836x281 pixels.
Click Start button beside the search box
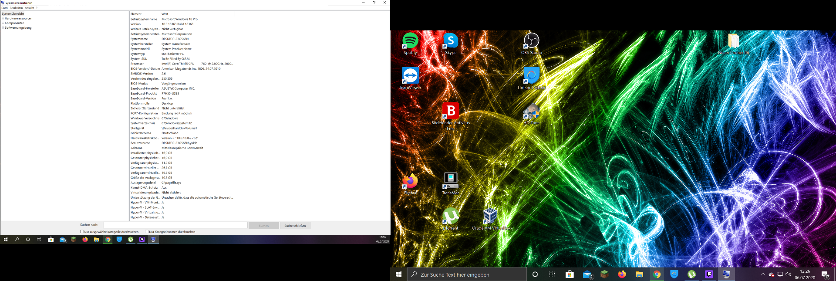click(398, 274)
